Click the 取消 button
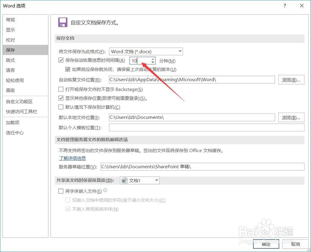 click(295, 244)
